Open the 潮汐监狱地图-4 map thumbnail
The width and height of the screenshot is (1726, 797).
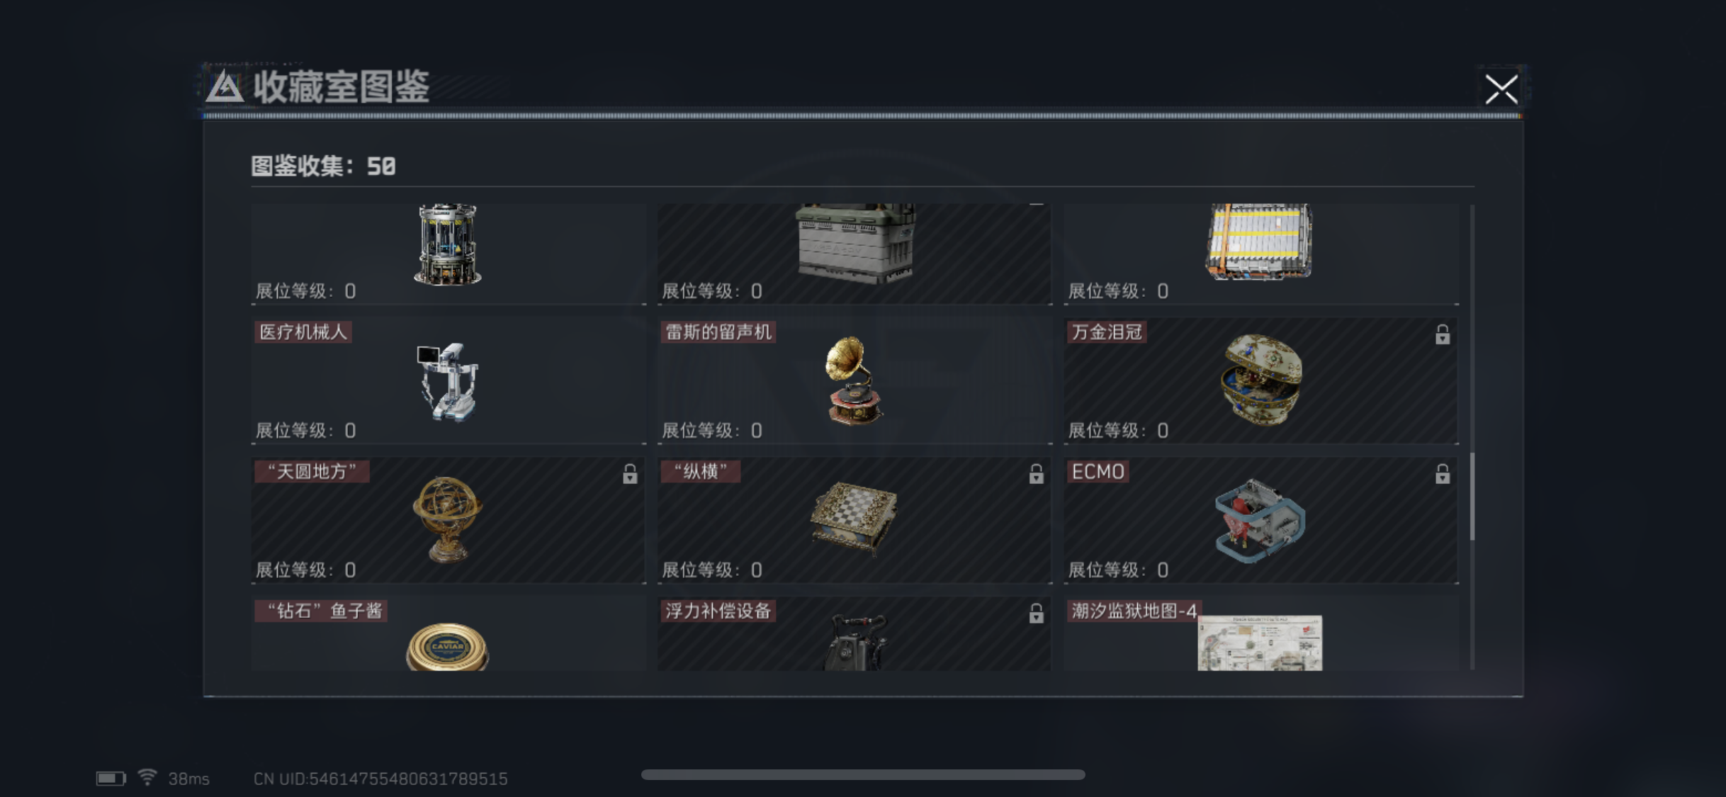(x=1260, y=643)
